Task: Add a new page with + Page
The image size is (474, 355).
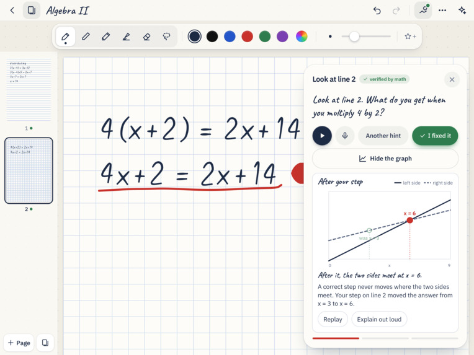Action: pyautogui.click(x=19, y=343)
